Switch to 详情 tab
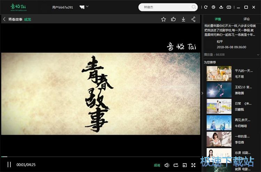Image resolution: width=261 pixels, height=172 pixels. point(217,19)
